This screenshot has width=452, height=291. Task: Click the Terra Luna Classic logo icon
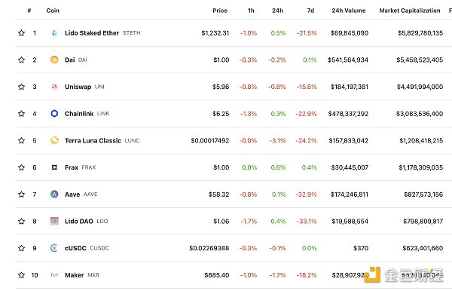[54, 140]
